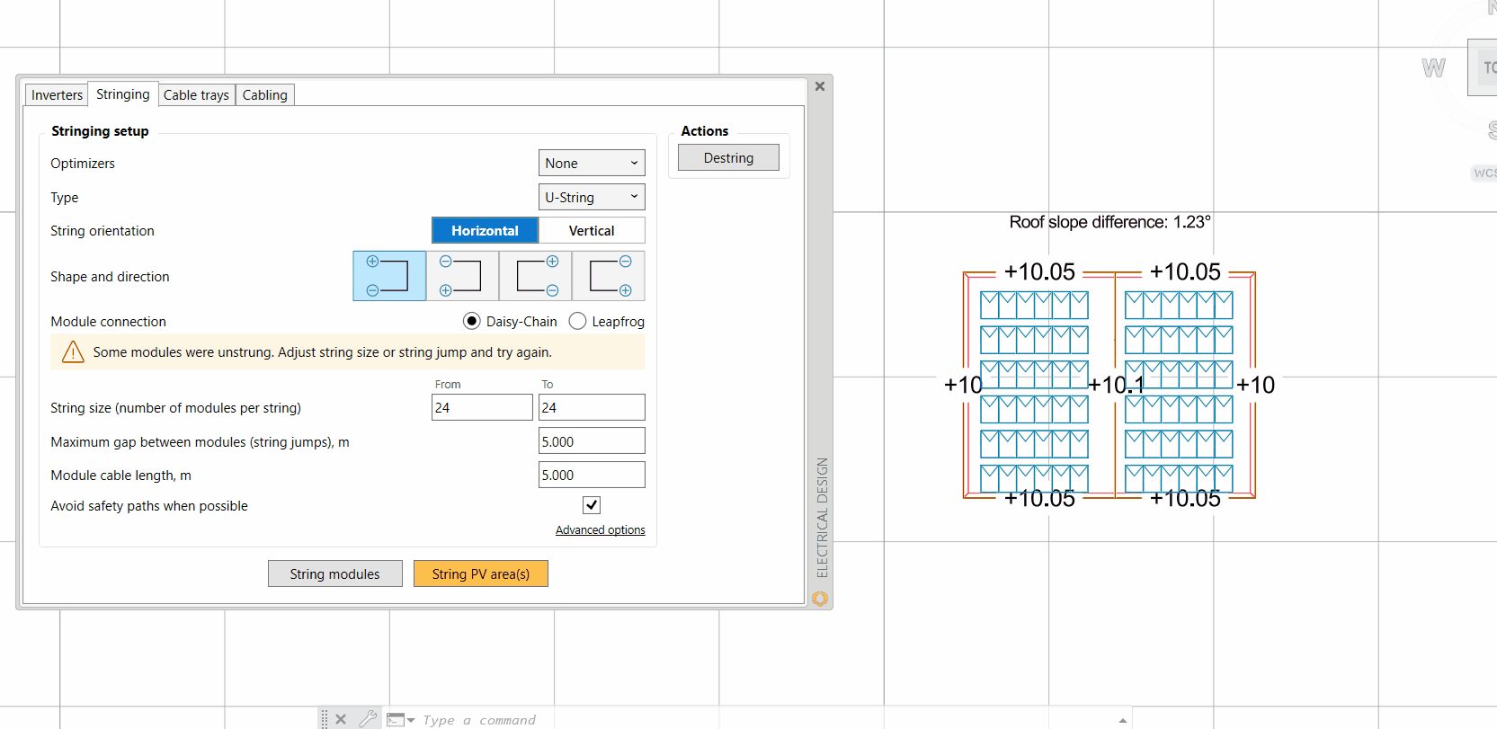Click the command line input field
This screenshot has height=729, width=1497.
tap(764, 719)
